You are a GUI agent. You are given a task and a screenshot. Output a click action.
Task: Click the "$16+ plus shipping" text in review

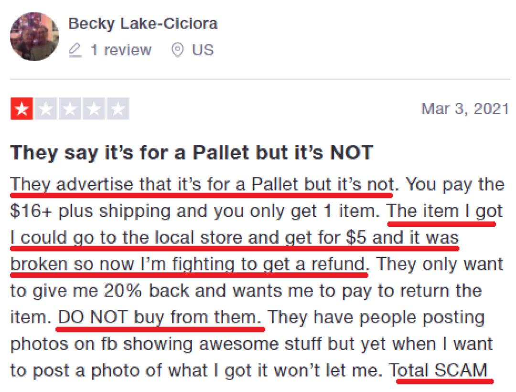[x=88, y=211]
